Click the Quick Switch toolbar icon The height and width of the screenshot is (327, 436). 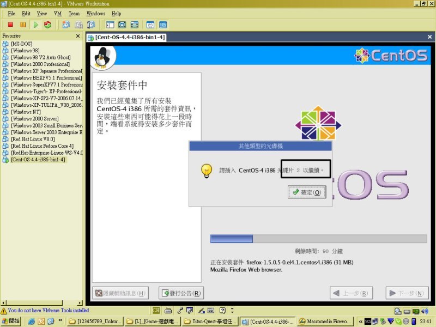coord(135,25)
